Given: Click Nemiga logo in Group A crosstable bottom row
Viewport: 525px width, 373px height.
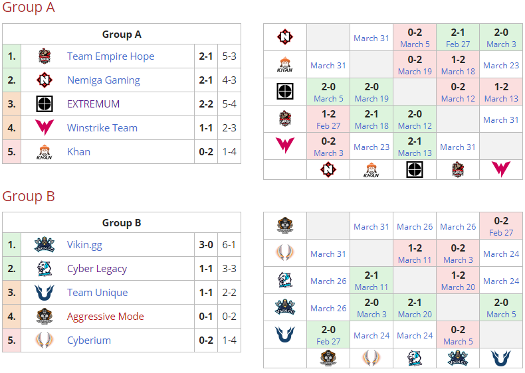Looking at the screenshot, I should pyautogui.click(x=328, y=170).
